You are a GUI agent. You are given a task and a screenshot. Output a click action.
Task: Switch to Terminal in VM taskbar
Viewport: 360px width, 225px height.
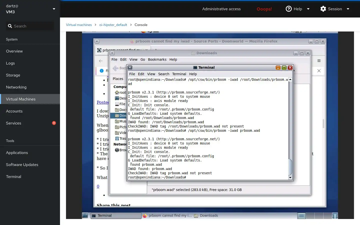pos(116,215)
